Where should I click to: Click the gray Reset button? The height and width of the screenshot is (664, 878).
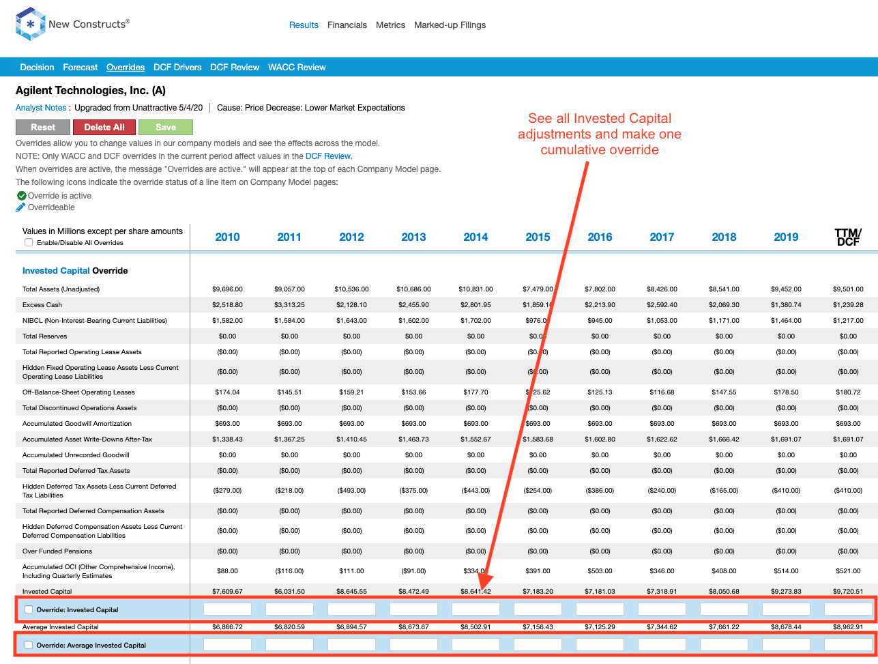[43, 127]
